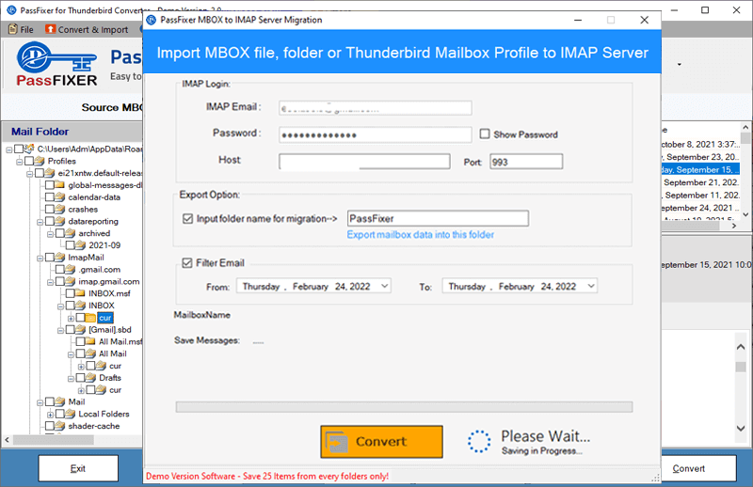
Task: Check the Mail folder checkbox
Action: [50, 401]
